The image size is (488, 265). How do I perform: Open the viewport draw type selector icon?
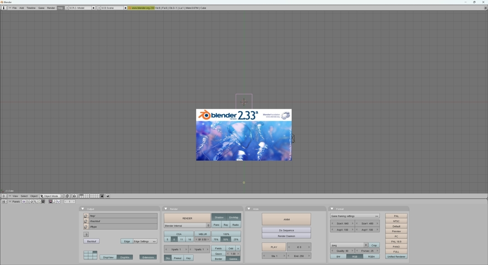(67, 196)
